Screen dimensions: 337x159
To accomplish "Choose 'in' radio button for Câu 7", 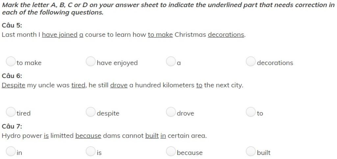I will (x=11, y=151).
